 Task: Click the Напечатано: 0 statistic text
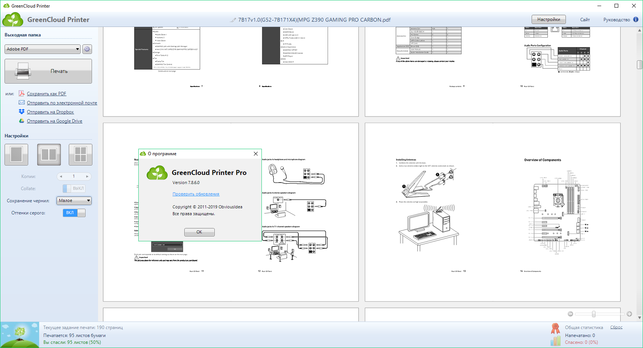pyautogui.click(x=580, y=335)
